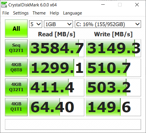Viewport: 146px width, 133px height.
Task: Click the Seq read result 3584.7
Action: [x=57, y=48]
